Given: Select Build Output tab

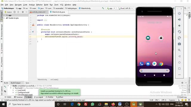Looking at the screenshot, I should tap(16, 83).
